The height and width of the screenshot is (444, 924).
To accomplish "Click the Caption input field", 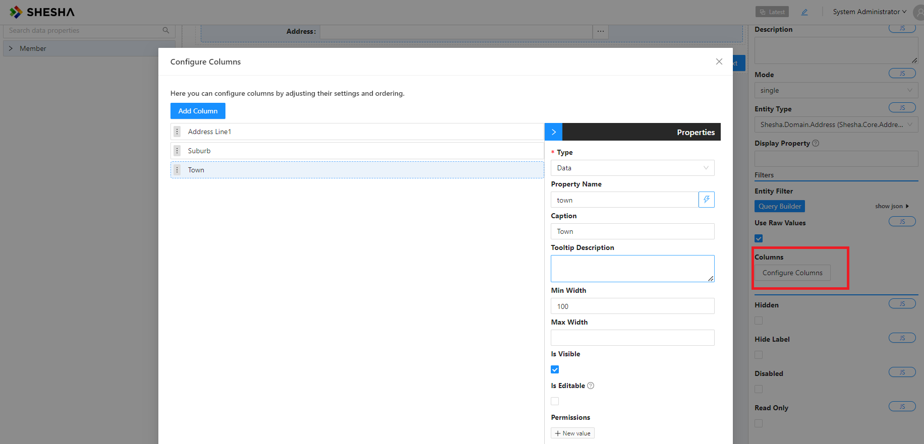I will tap(632, 231).
